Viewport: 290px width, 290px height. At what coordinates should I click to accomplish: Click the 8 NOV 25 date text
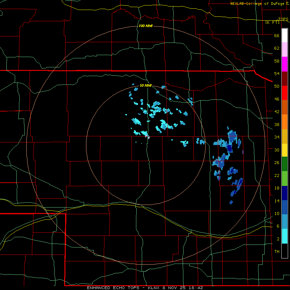[174, 288]
